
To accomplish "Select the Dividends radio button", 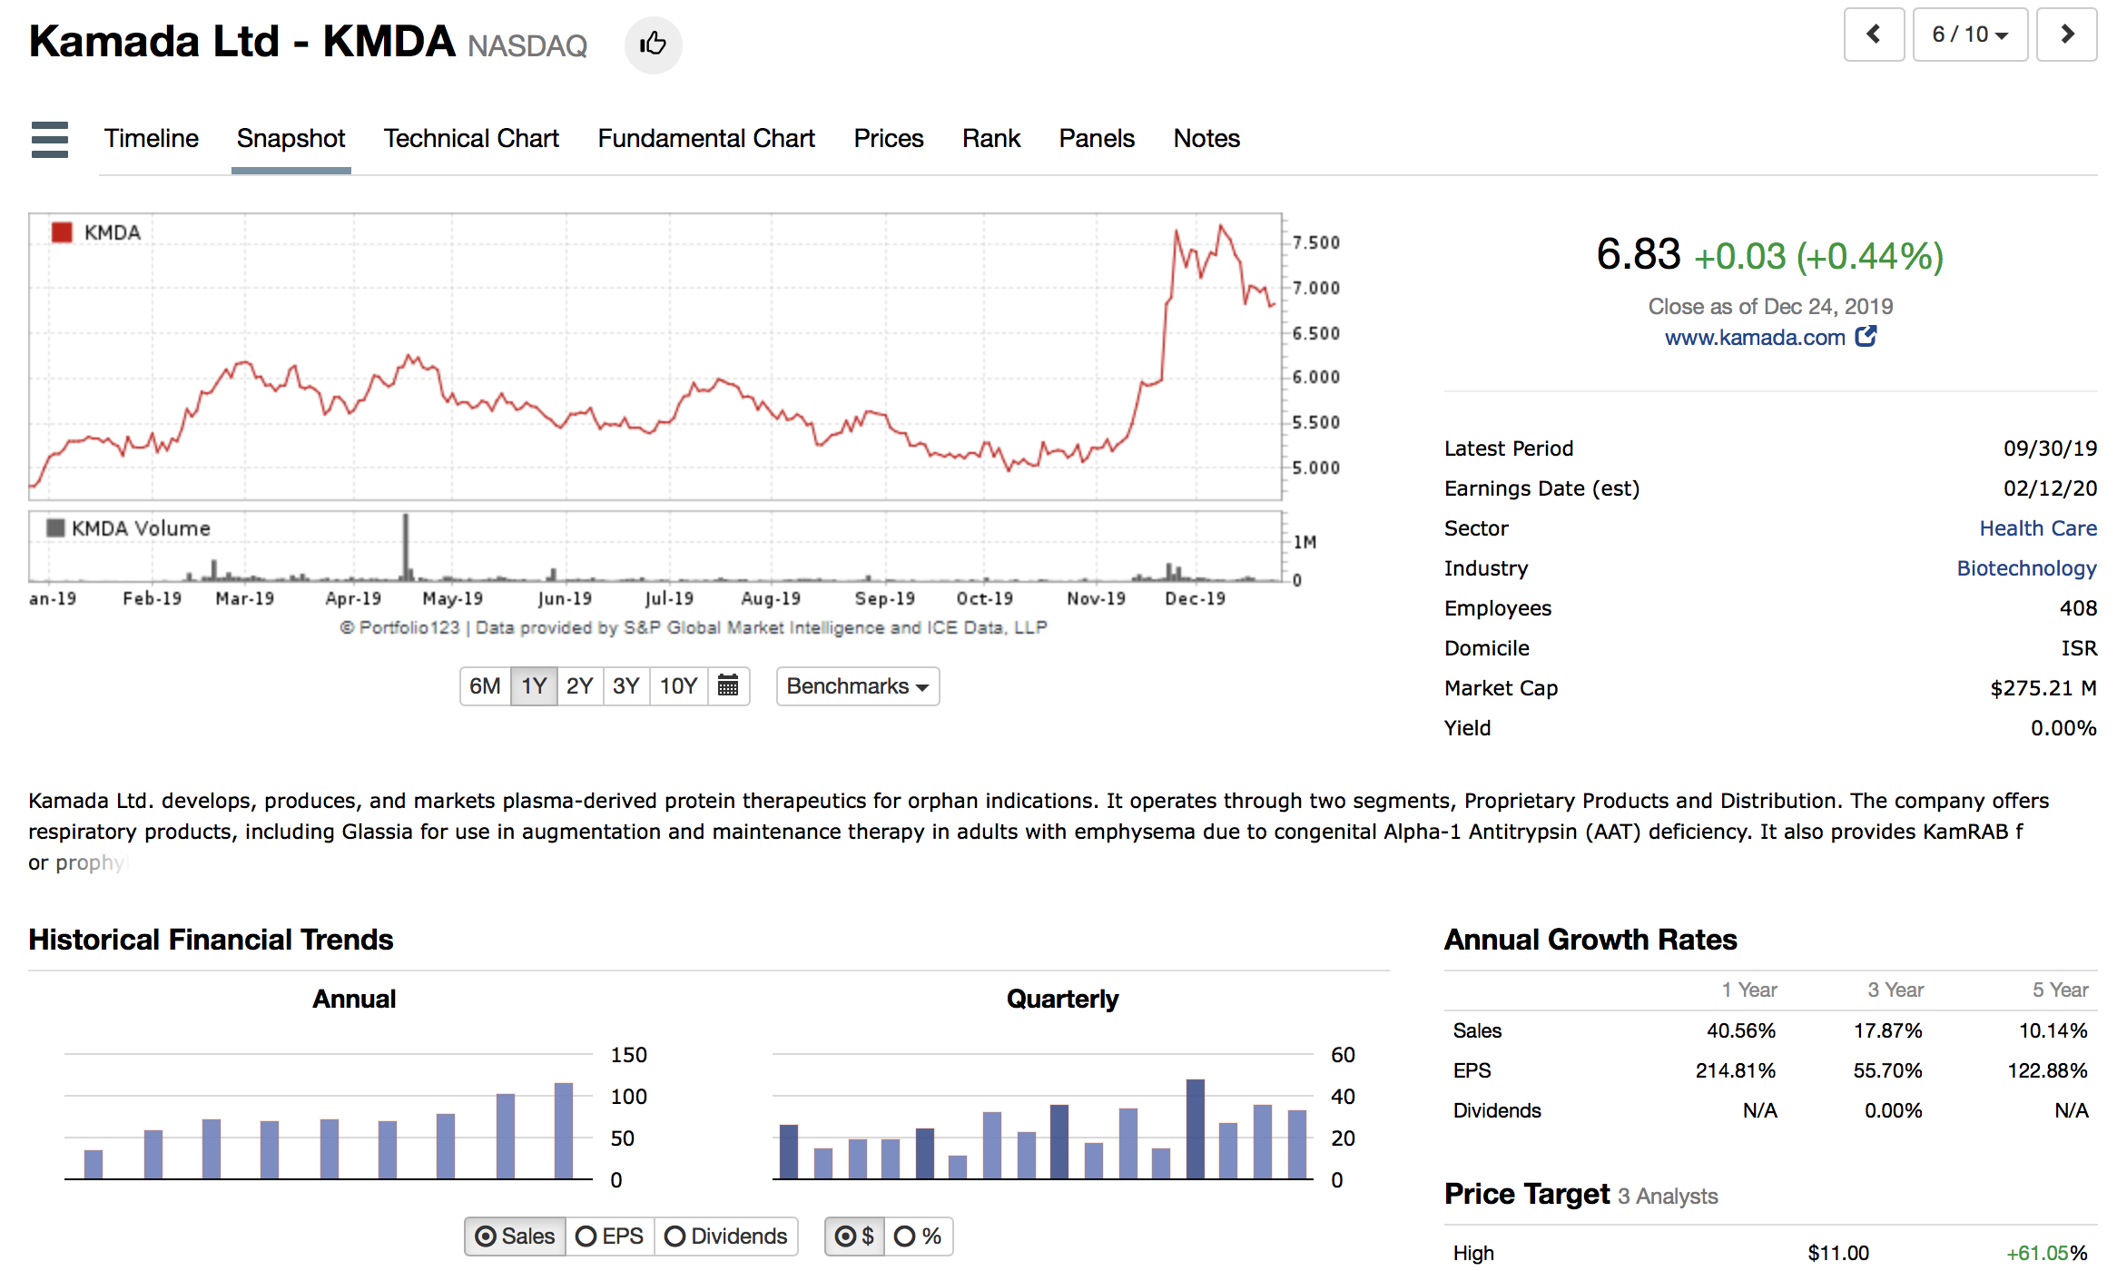I will (x=725, y=1237).
